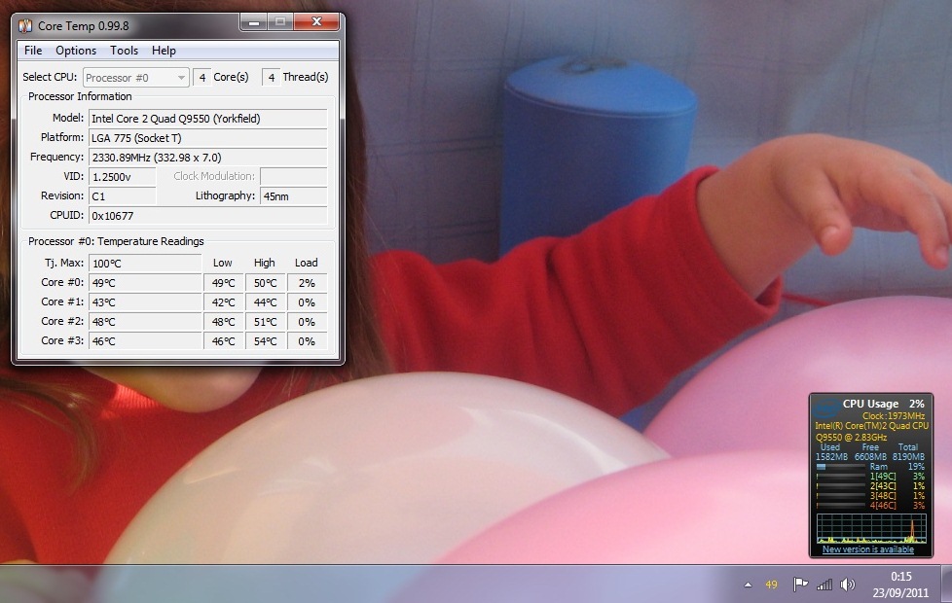Open the Tools menu

click(125, 51)
